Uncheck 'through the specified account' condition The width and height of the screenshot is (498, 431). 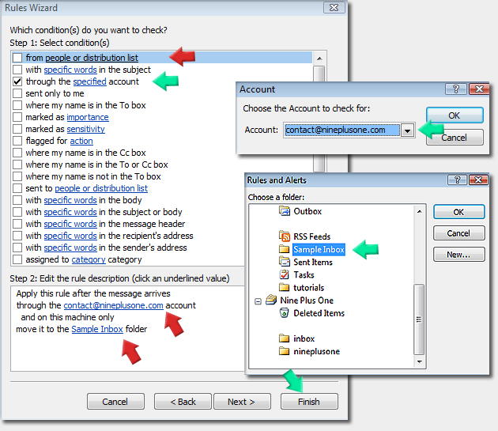[17, 81]
